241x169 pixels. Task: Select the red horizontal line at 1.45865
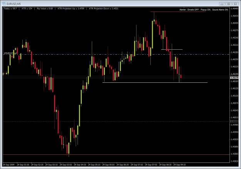tap(116, 154)
